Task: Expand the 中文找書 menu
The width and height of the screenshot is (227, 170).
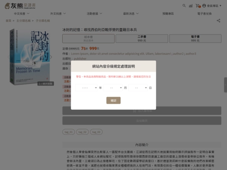Action: pos(21,13)
